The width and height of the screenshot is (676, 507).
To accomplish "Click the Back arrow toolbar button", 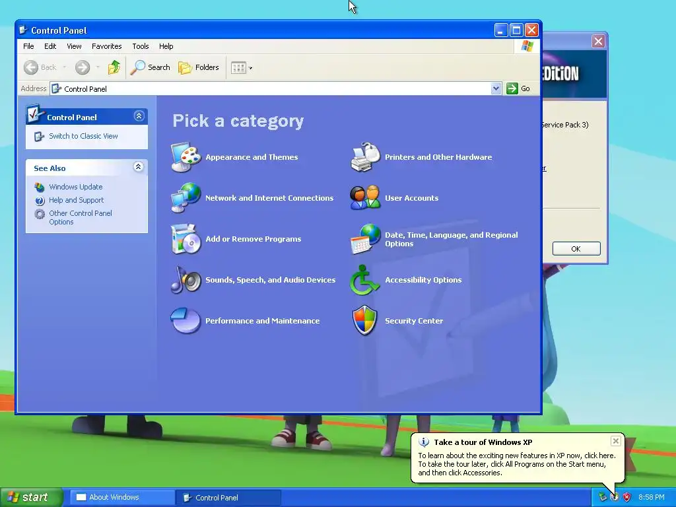I will [x=31, y=67].
